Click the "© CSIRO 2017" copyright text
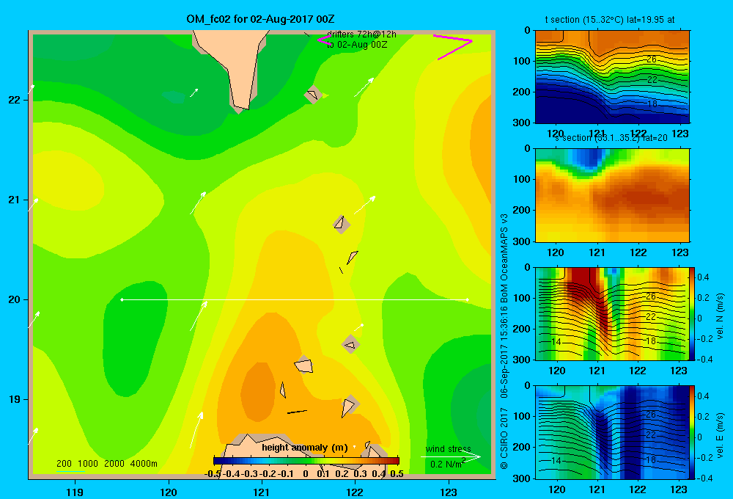Image resolution: width=733 pixels, height=499 pixels. click(x=504, y=437)
